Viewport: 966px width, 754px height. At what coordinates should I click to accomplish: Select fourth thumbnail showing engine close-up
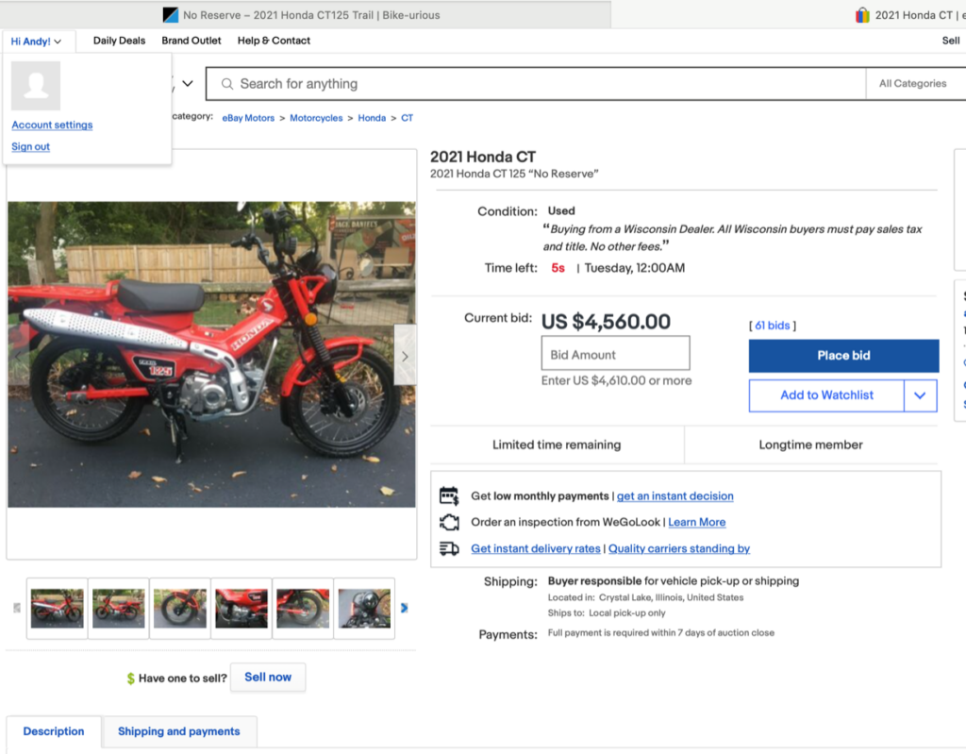pyautogui.click(x=241, y=609)
